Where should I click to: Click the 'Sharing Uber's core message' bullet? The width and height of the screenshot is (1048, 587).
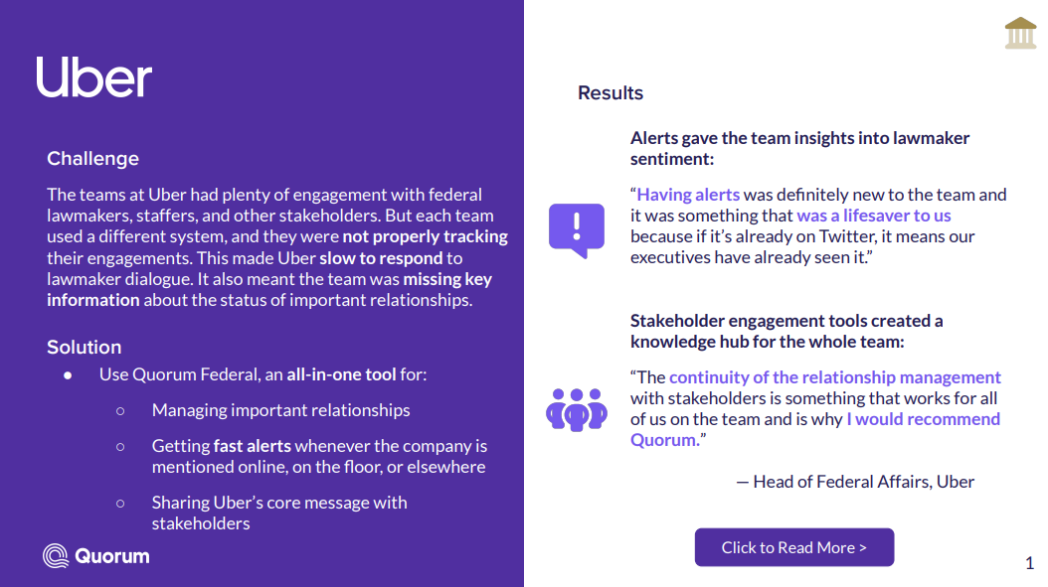pos(279,503)
